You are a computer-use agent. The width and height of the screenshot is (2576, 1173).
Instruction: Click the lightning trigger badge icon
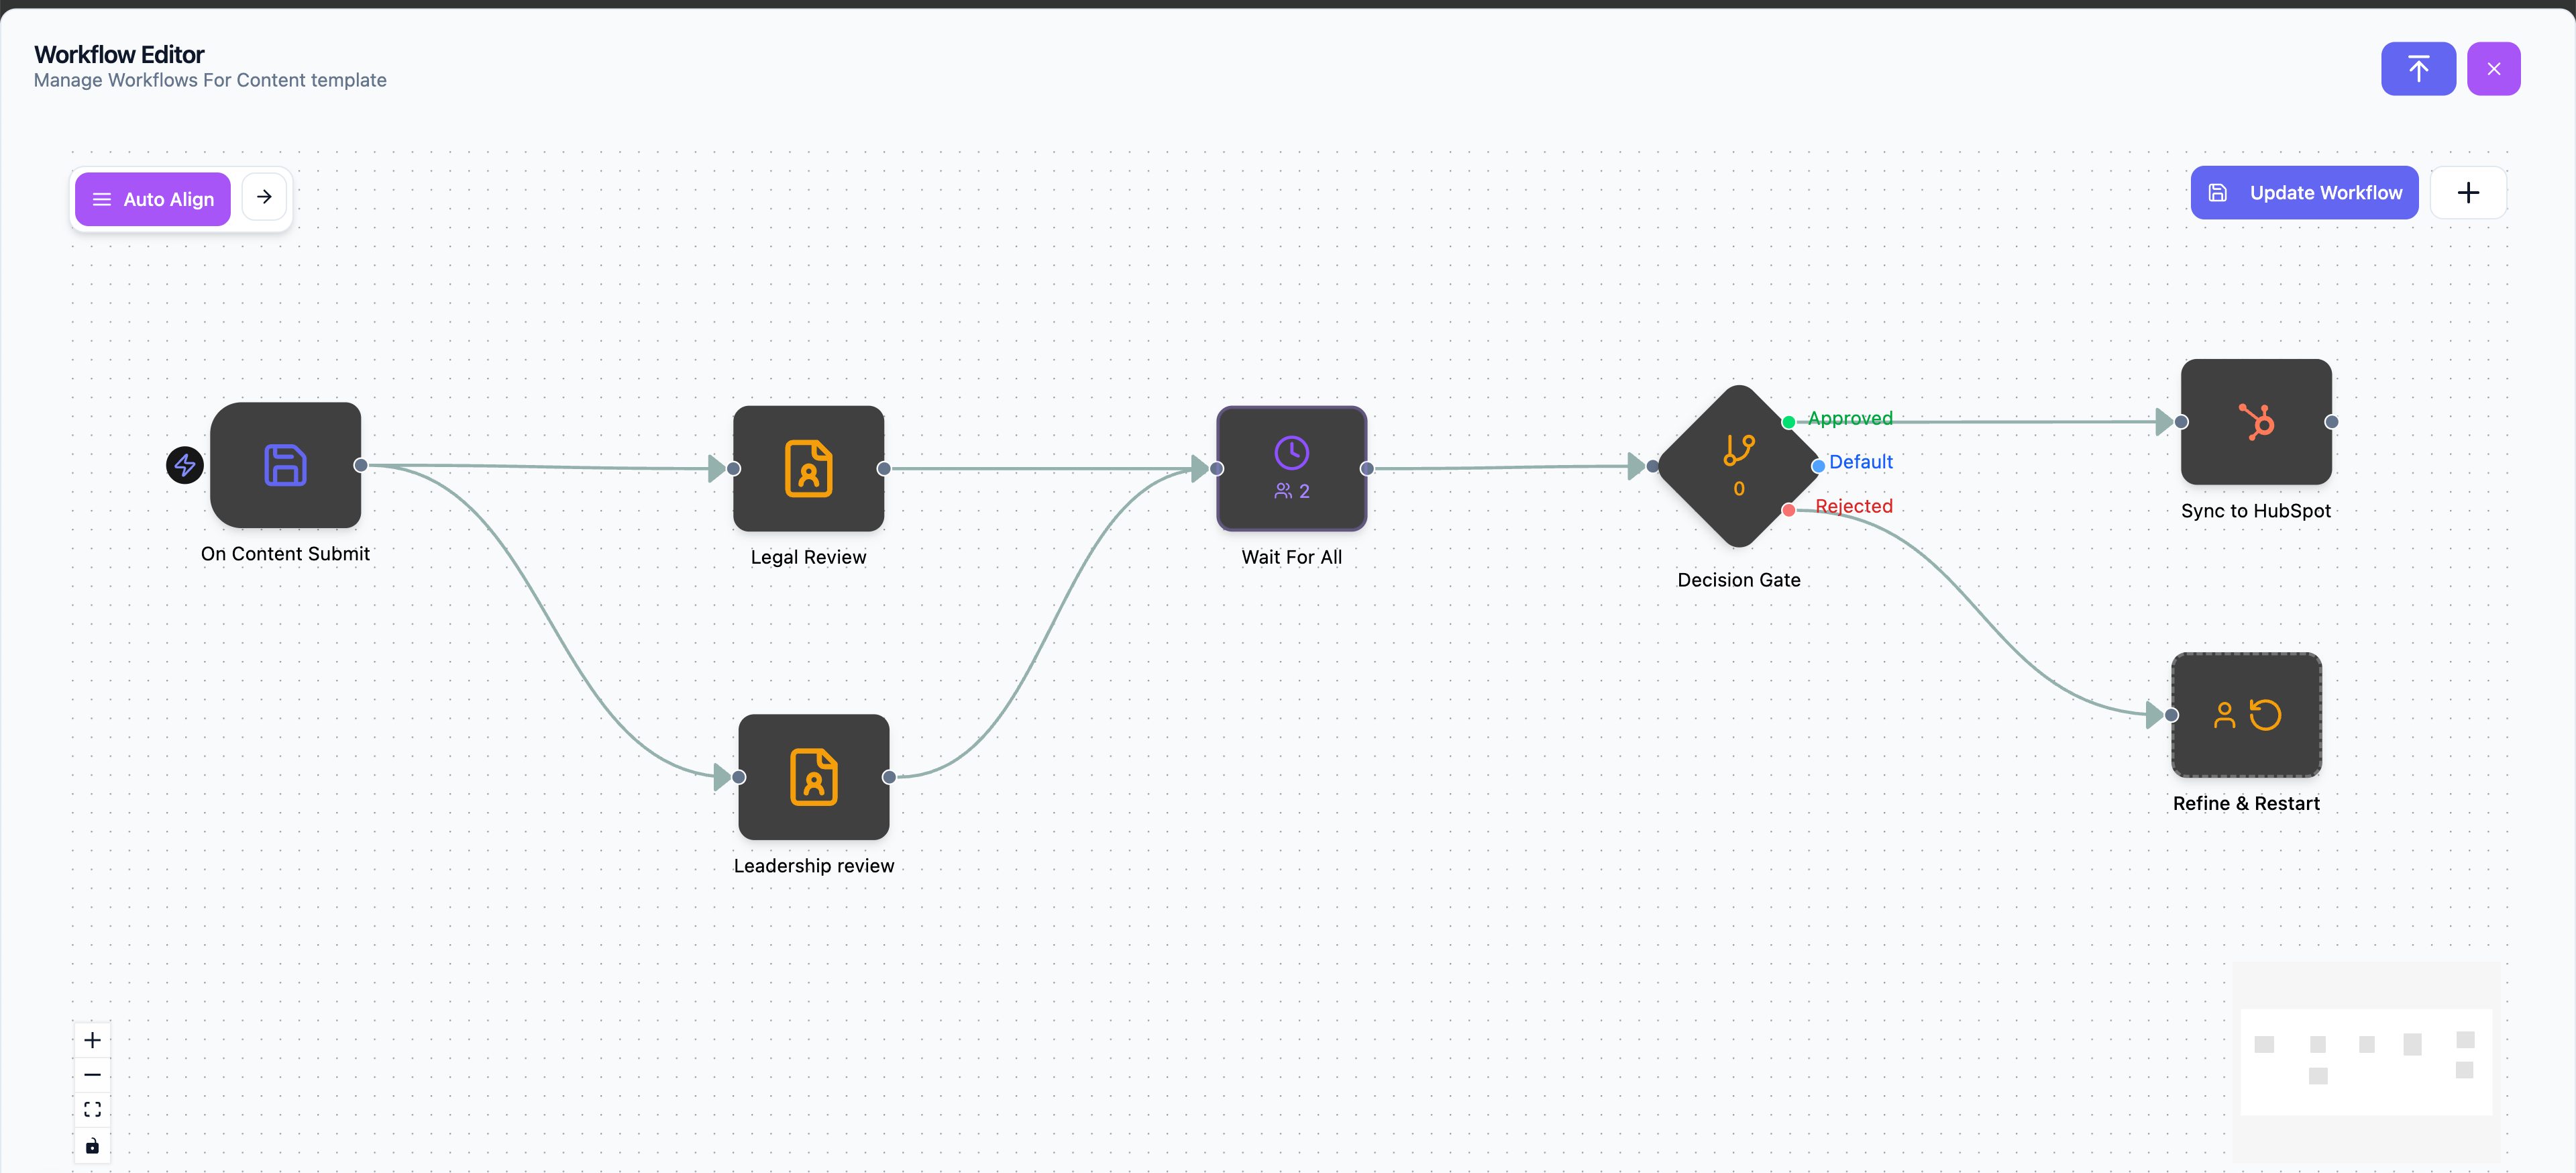185,465
